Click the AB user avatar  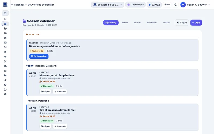pos(183,5)
